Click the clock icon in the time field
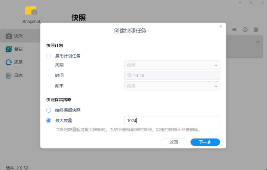The height and width of the screenshot is (170, 267). (129, 75)
